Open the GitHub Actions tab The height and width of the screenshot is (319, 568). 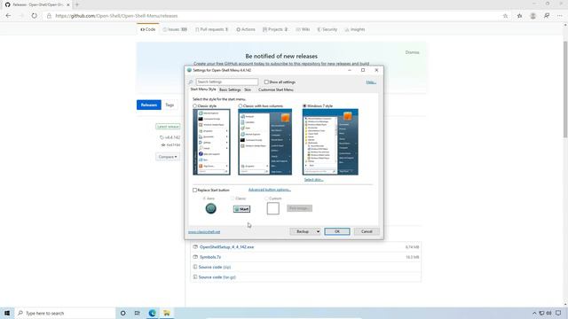(x=246, y=29)
